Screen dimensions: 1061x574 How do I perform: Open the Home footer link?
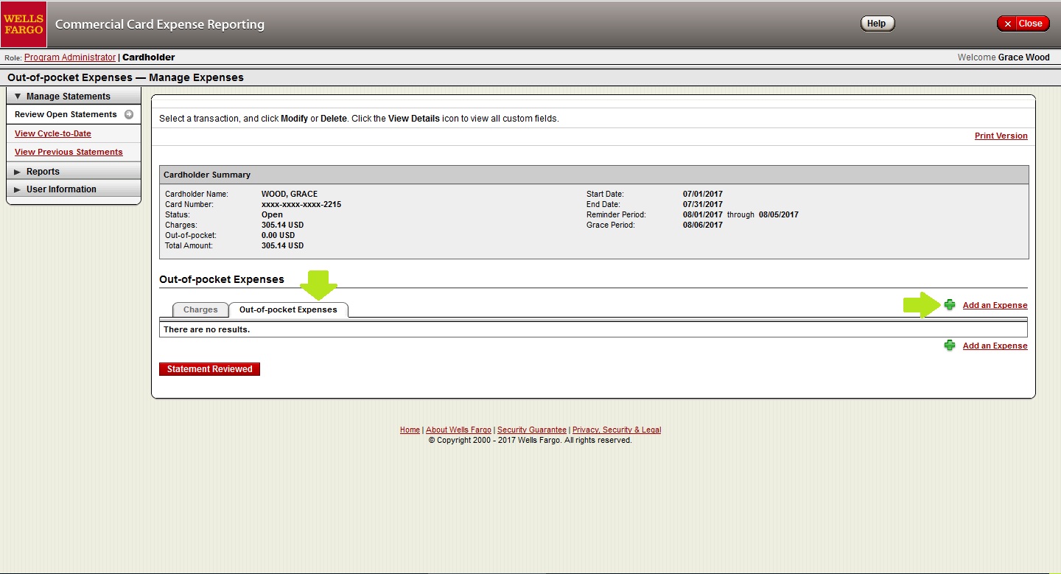(x=410, y=430)
